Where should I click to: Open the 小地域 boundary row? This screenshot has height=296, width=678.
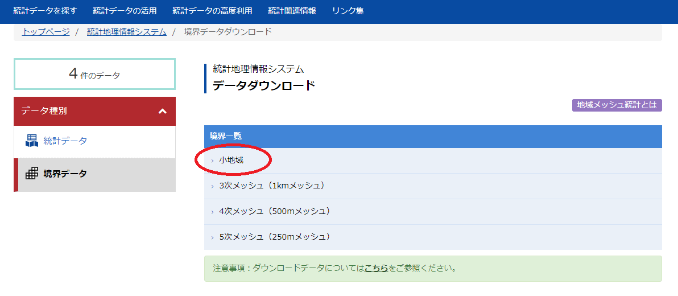pyautogui.click(x=433, y=161)
